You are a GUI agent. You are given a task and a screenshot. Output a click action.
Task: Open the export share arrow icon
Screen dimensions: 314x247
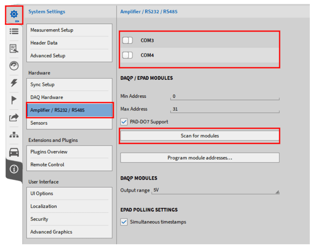[x=14, y=118]
